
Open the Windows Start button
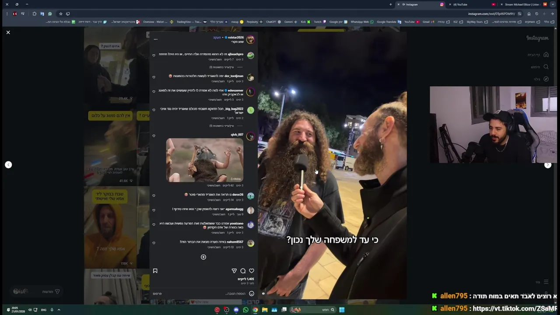tap(342, 310)
